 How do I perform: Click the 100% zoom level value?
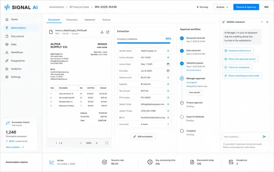coord(89,143)
